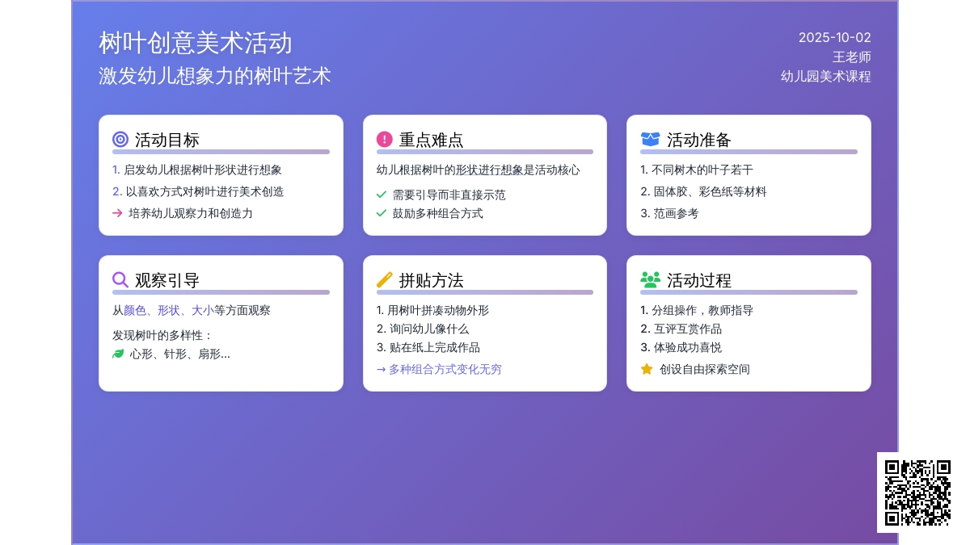970x545 pixels.
Task: Click the green people icon beside 活动过程
Action: point(650,280)
